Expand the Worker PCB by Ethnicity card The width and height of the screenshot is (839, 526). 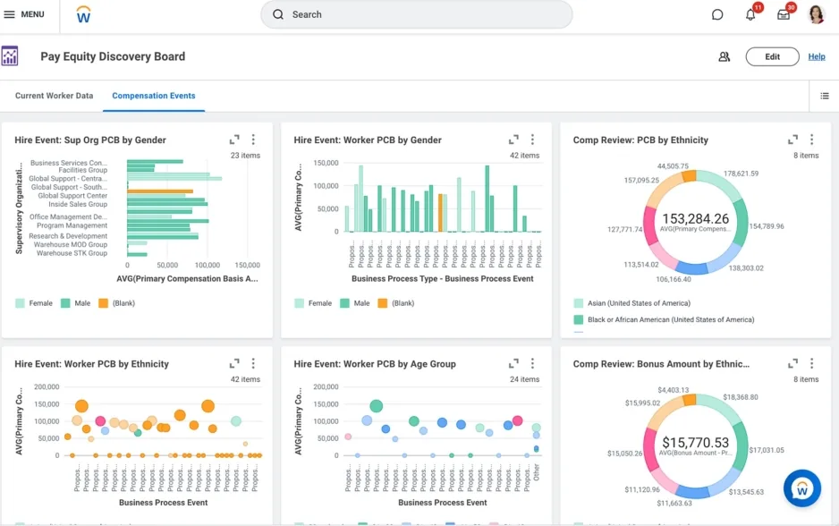234,364
